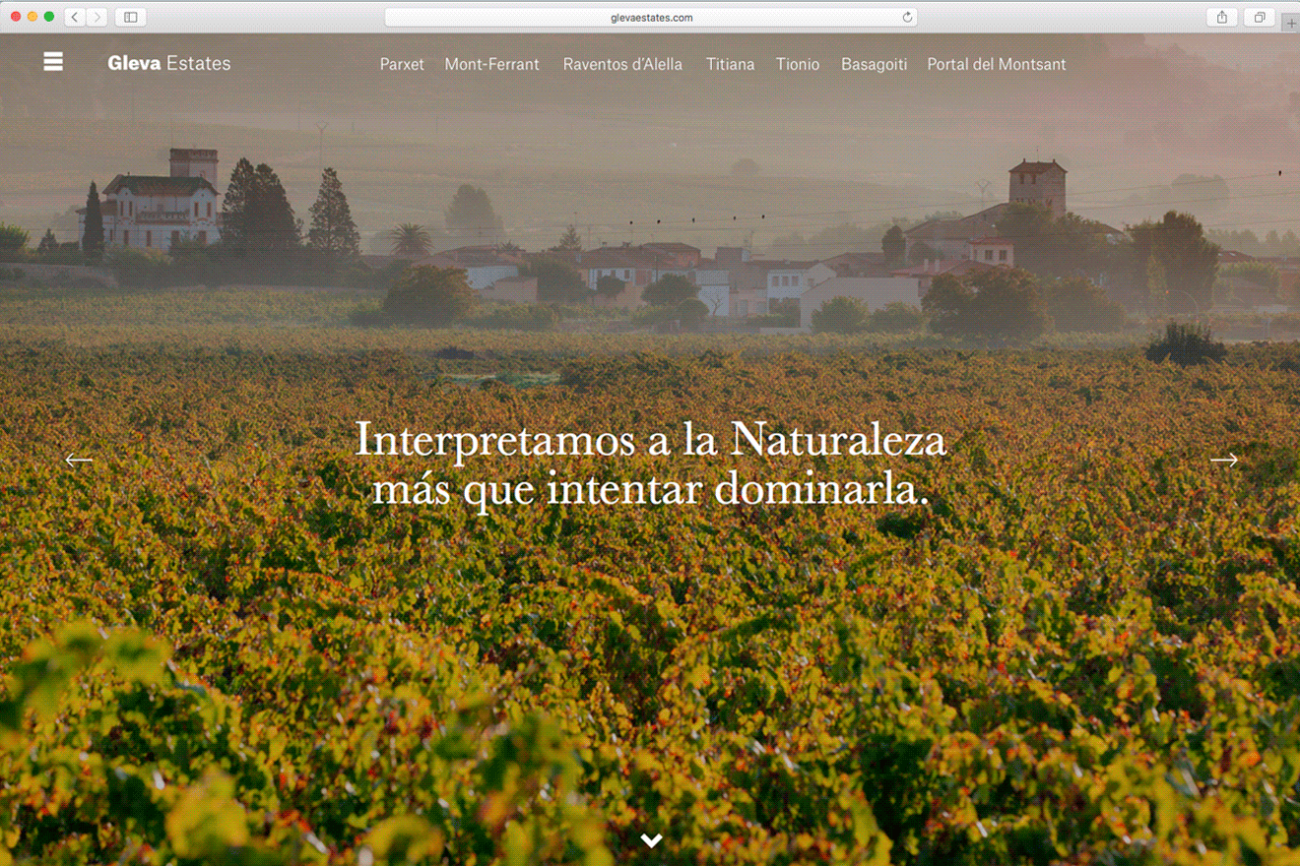Image resolution: width=1300 pixels, height=866 pixels.
Task: Open the Titiana navigation item
Action: [730, 64]
